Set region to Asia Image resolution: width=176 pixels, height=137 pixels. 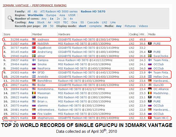tap(62, 15)
